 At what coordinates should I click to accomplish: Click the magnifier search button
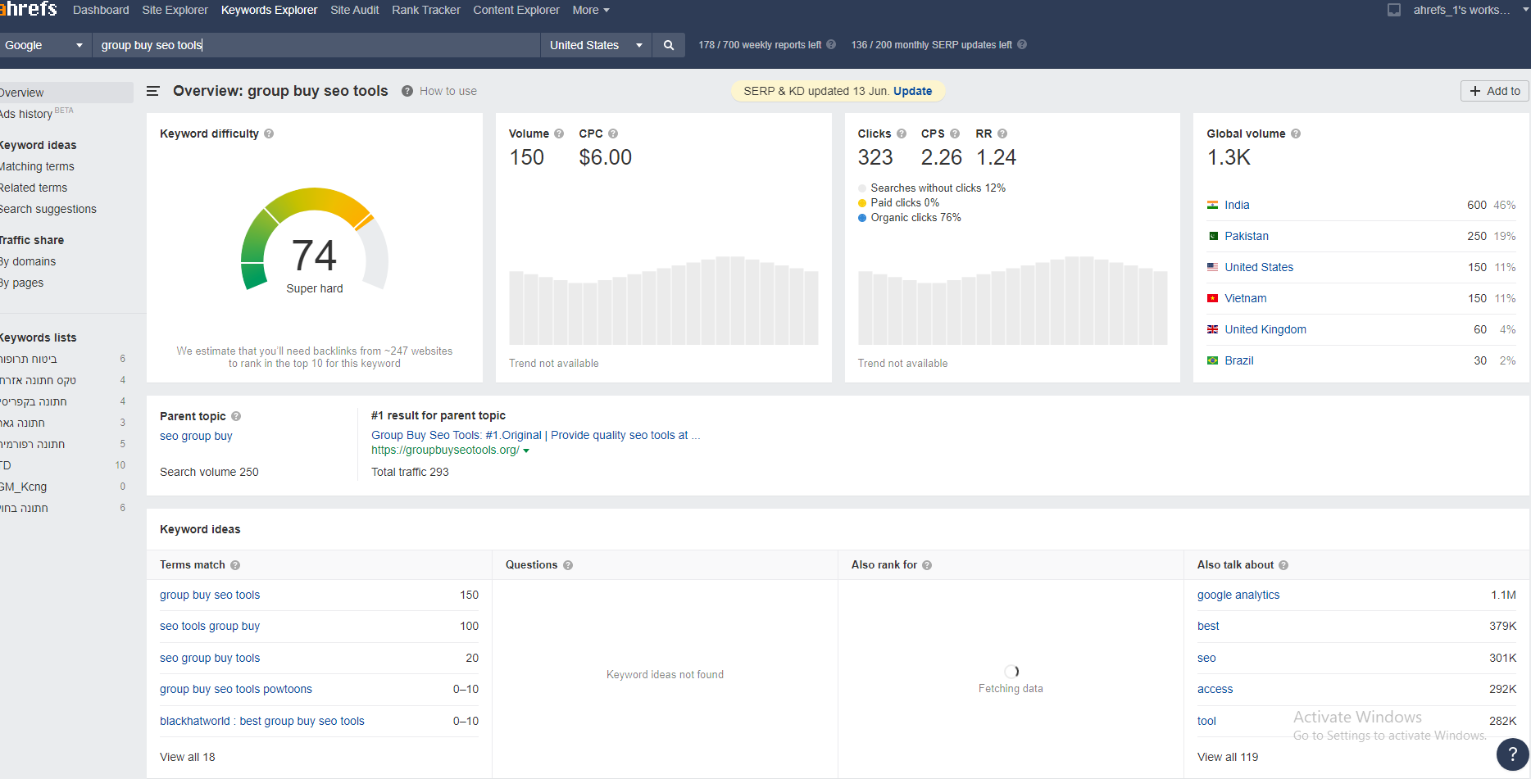(x=669, y=45)
